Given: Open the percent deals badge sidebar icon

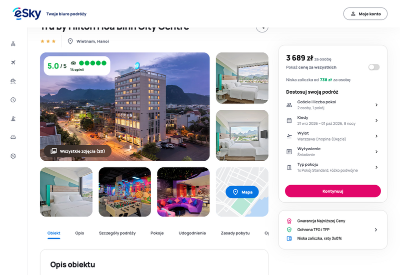Looking at the screenshot, I should 13,156.
